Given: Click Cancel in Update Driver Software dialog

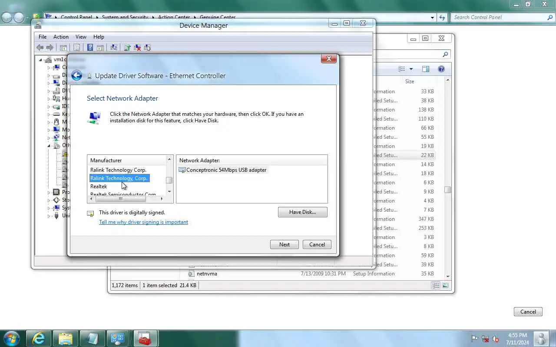Looking at the screenshot, I should pos(317,244).
